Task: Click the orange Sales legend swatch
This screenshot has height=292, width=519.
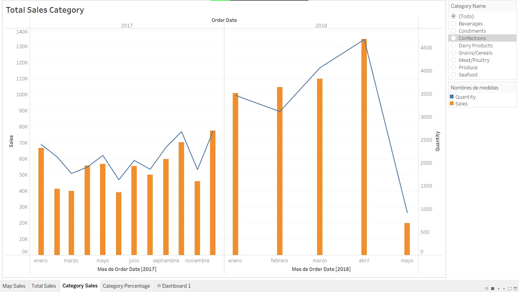Action: click(452, 104)
